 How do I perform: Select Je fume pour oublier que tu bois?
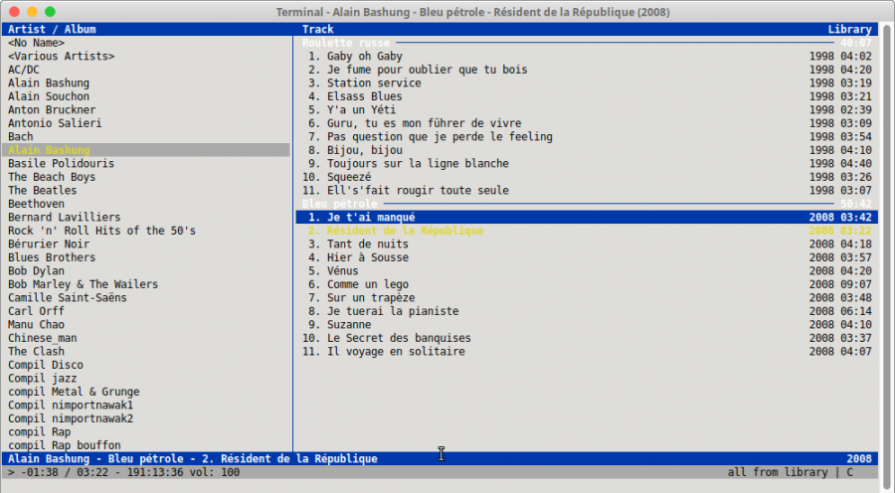tap(587, 70)
